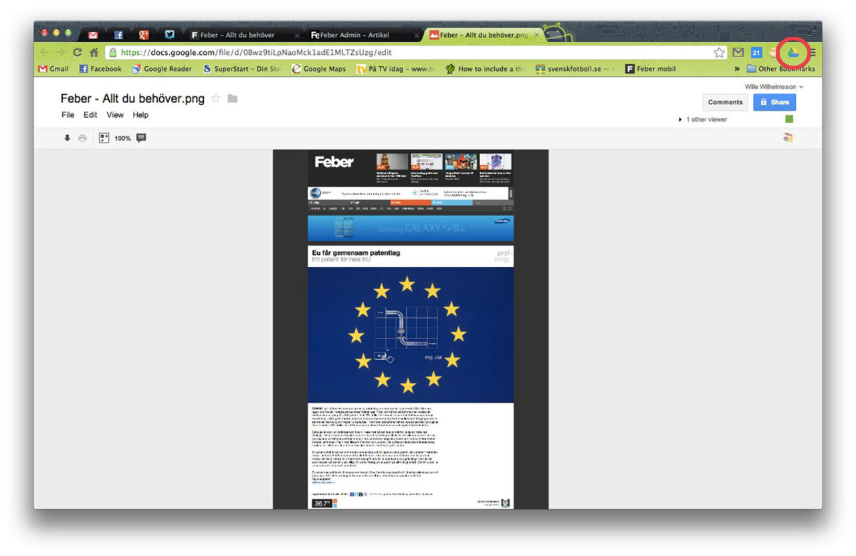Viewport: 856px width, 556px height.
Task: Reload the page with the refresh icon
Action: coord(78,52)
